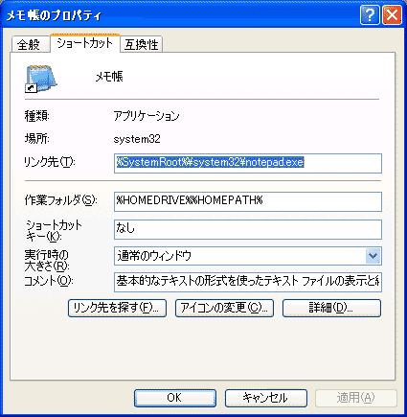
Task: Close the メモ帳のプロパティ dialog with X
Action: tap(392, 14)
